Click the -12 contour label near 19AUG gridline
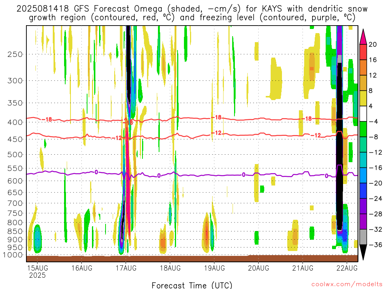The height and width of the screenshot is (289, 386). [217, 133]
